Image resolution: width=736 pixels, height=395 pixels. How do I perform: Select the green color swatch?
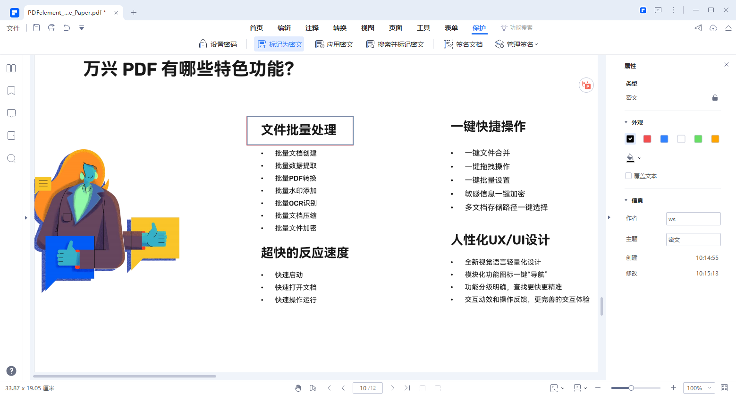[698, 138]
